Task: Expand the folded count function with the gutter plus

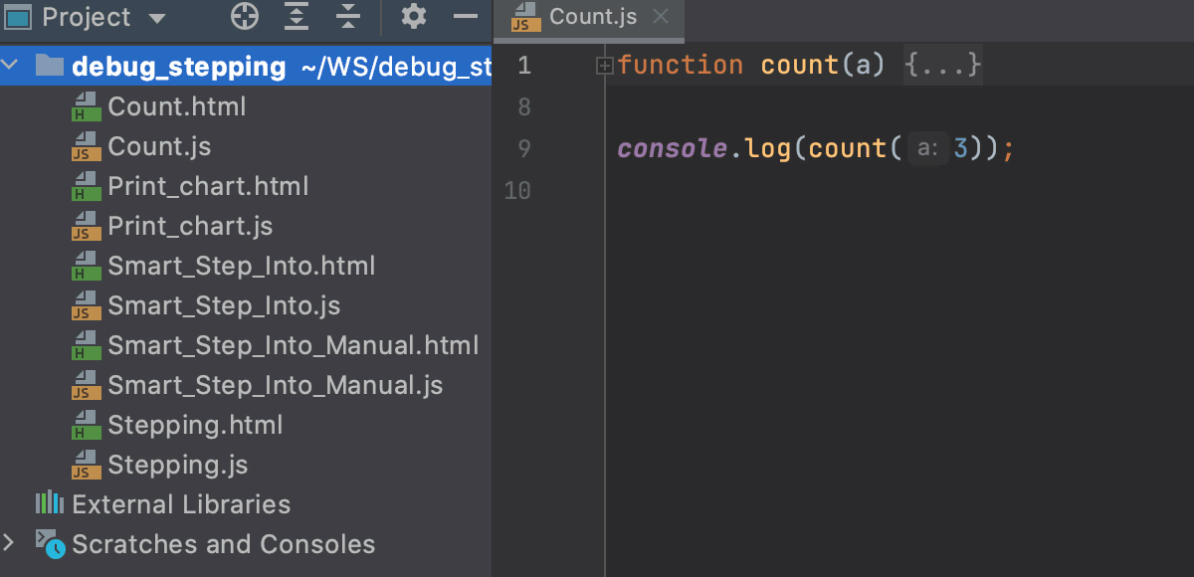Action: [604, 64]
